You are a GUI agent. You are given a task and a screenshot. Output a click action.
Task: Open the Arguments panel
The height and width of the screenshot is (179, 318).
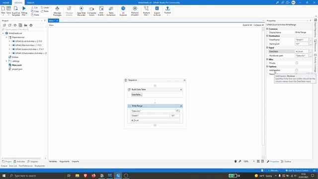[x=64, y=161]
